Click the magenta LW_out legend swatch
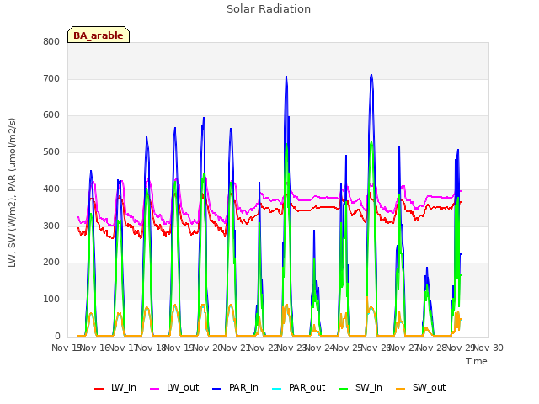 point(155,389)
